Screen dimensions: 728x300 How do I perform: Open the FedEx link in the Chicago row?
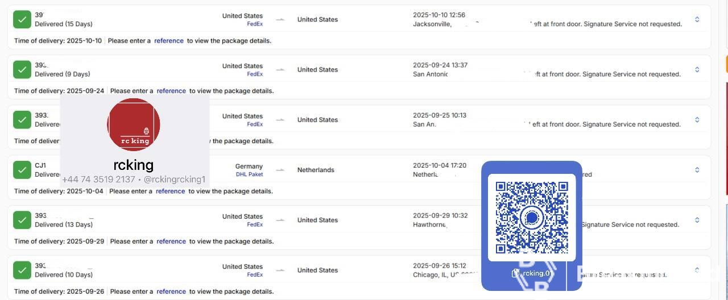click(x=255, y=275)
